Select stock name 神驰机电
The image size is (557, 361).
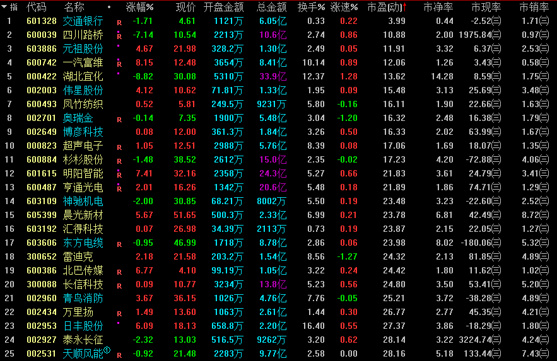pos(83,201)
